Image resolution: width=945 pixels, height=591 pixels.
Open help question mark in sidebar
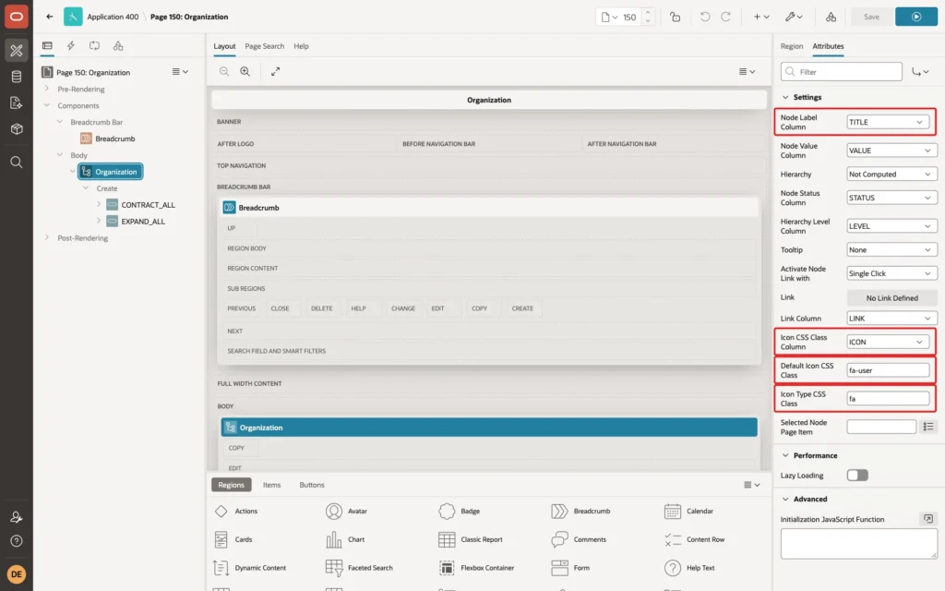click(x=17, y=541)
